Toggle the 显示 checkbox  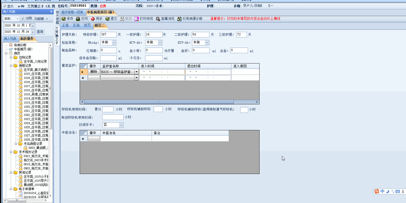5,6
